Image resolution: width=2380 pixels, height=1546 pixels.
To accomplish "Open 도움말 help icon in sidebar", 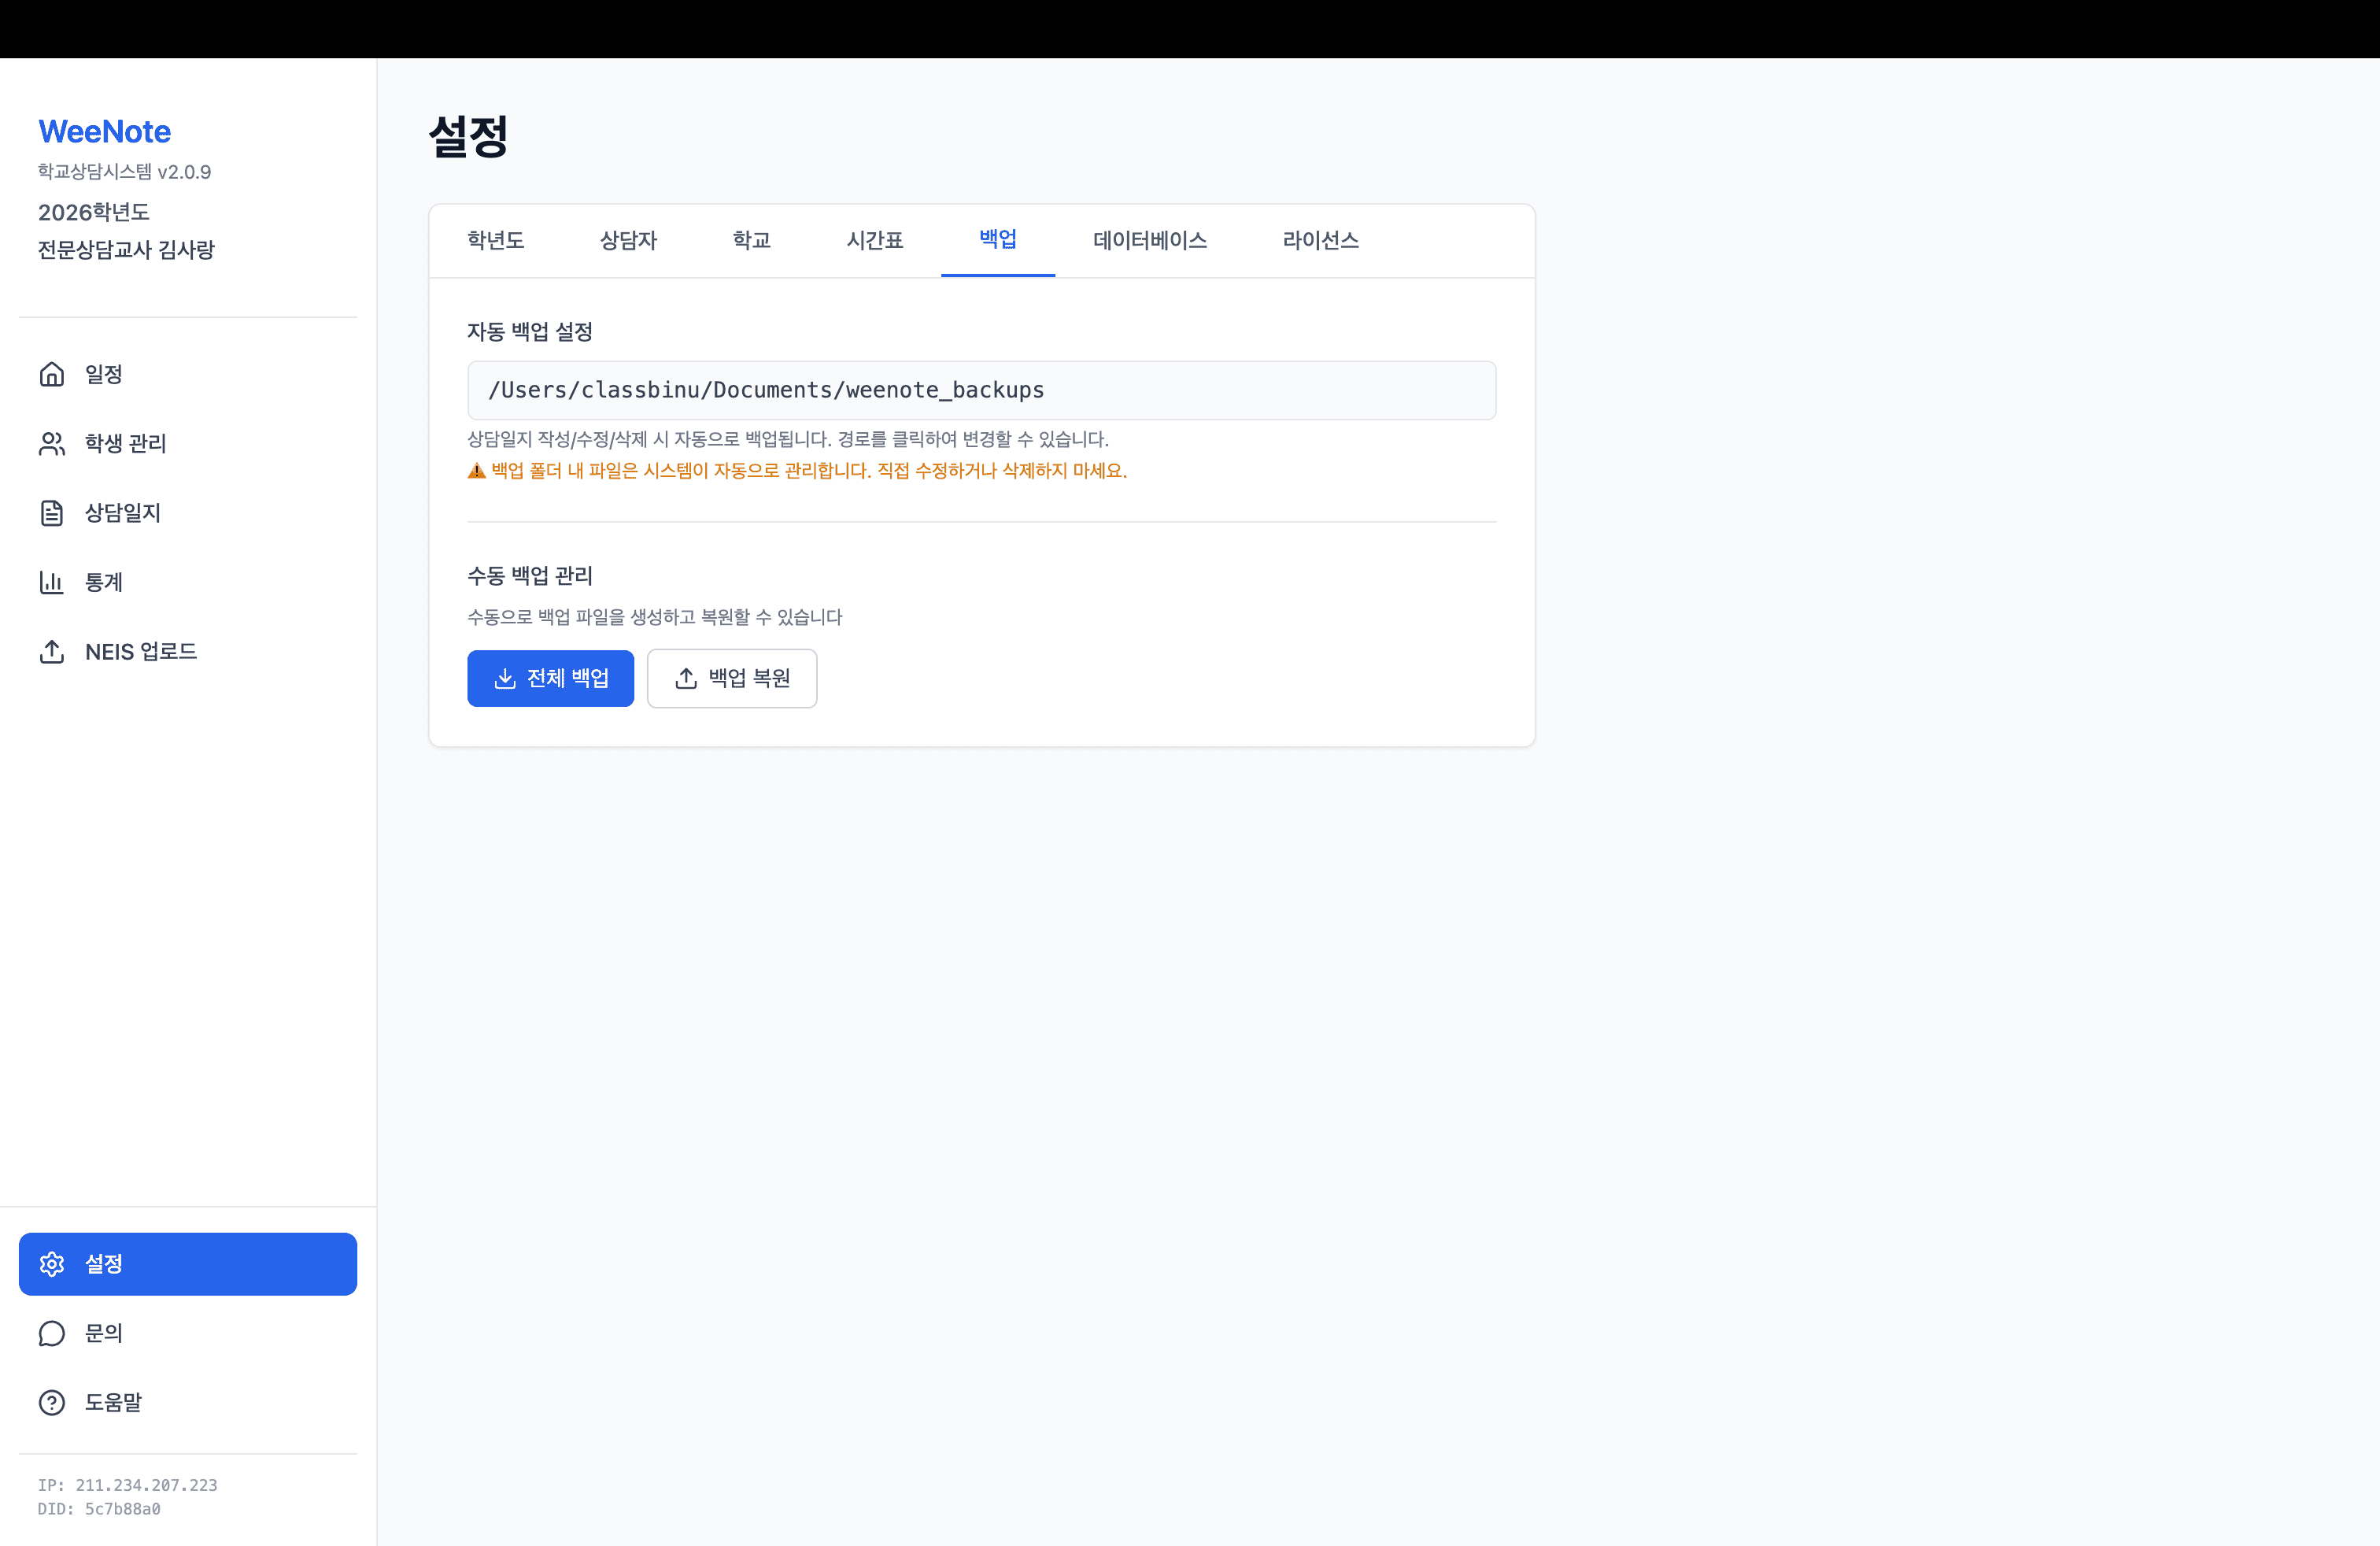I will 52,1402.
